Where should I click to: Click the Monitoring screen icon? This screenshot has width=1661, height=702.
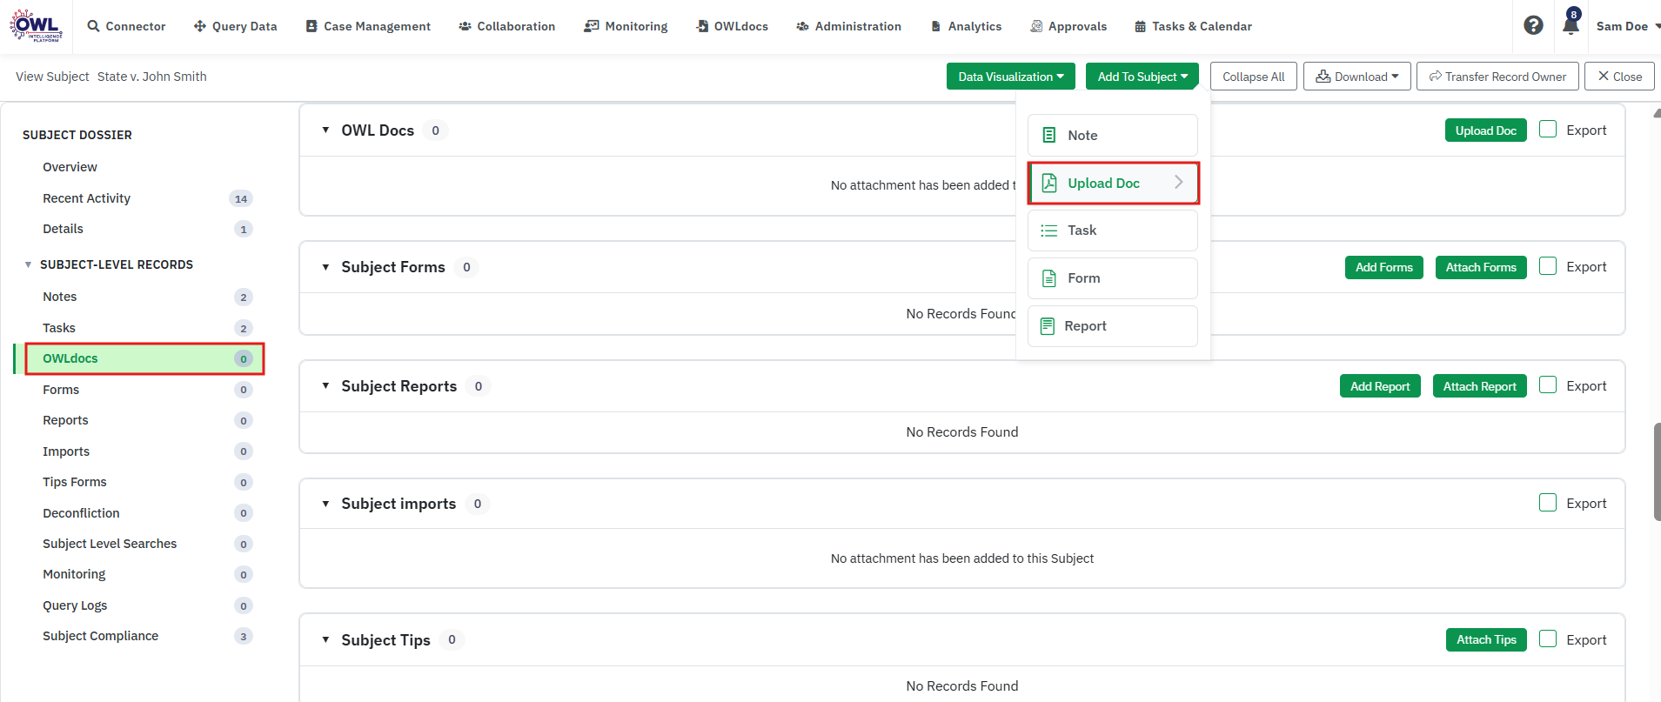[592, 26]
